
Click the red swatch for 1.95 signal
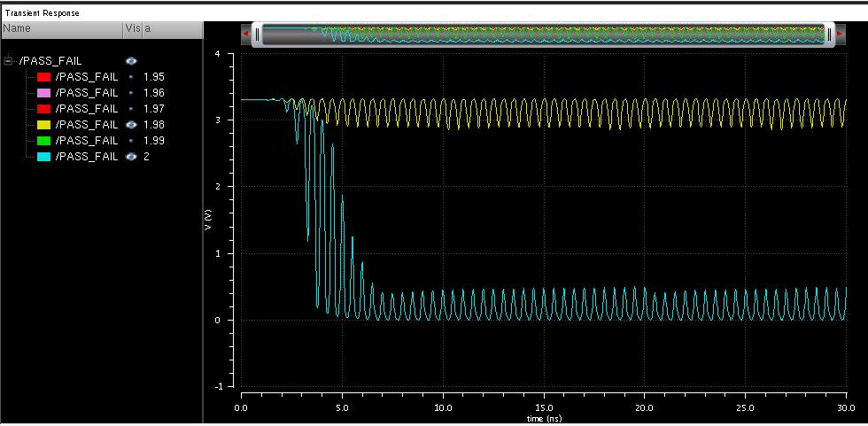[x=44, y=77]
